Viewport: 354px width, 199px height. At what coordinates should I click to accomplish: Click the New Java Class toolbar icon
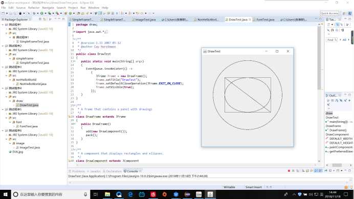pyautogui.click(x=70, y=13)
